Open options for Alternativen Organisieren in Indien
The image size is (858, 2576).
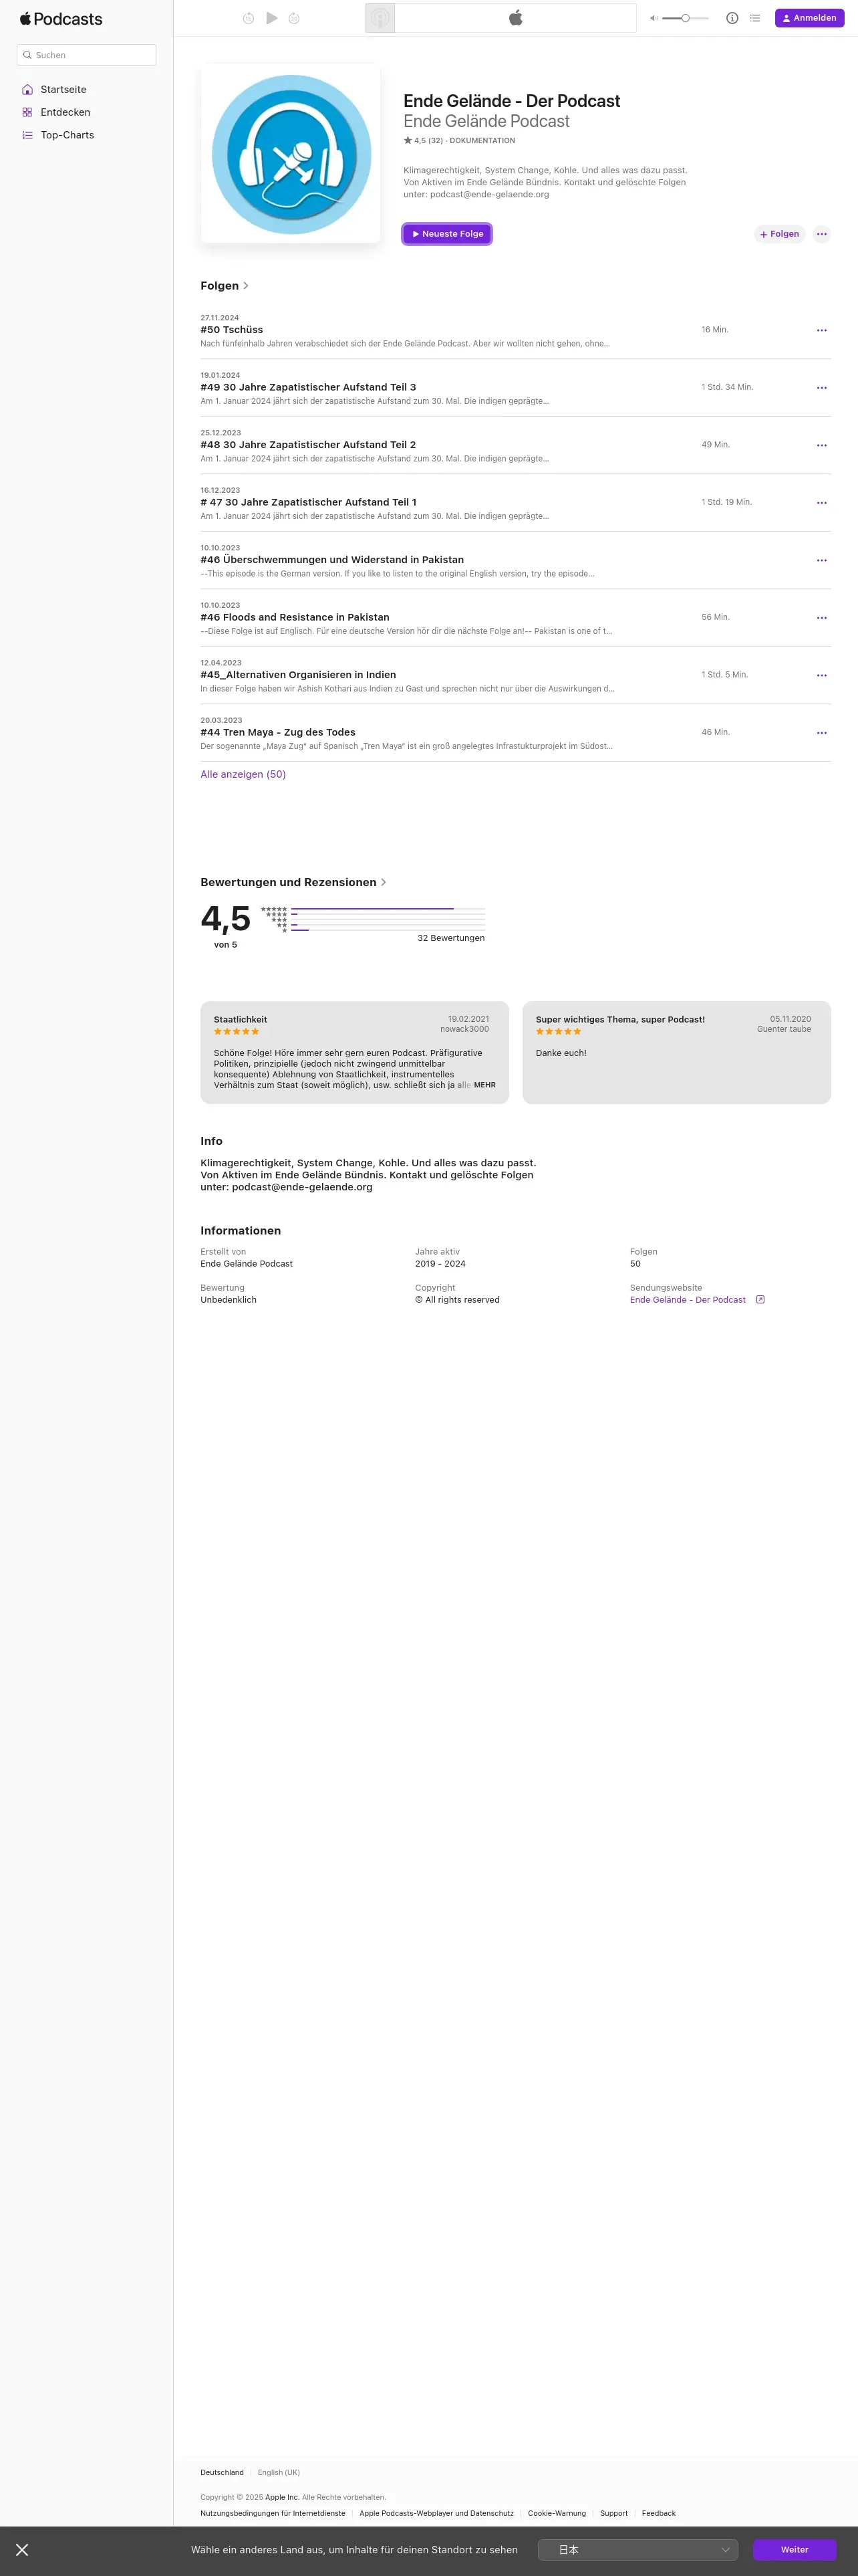coord(821,675)
